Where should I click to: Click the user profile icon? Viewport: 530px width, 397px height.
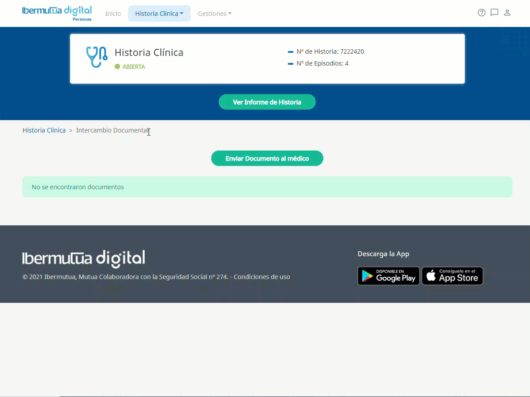(507, 13)
